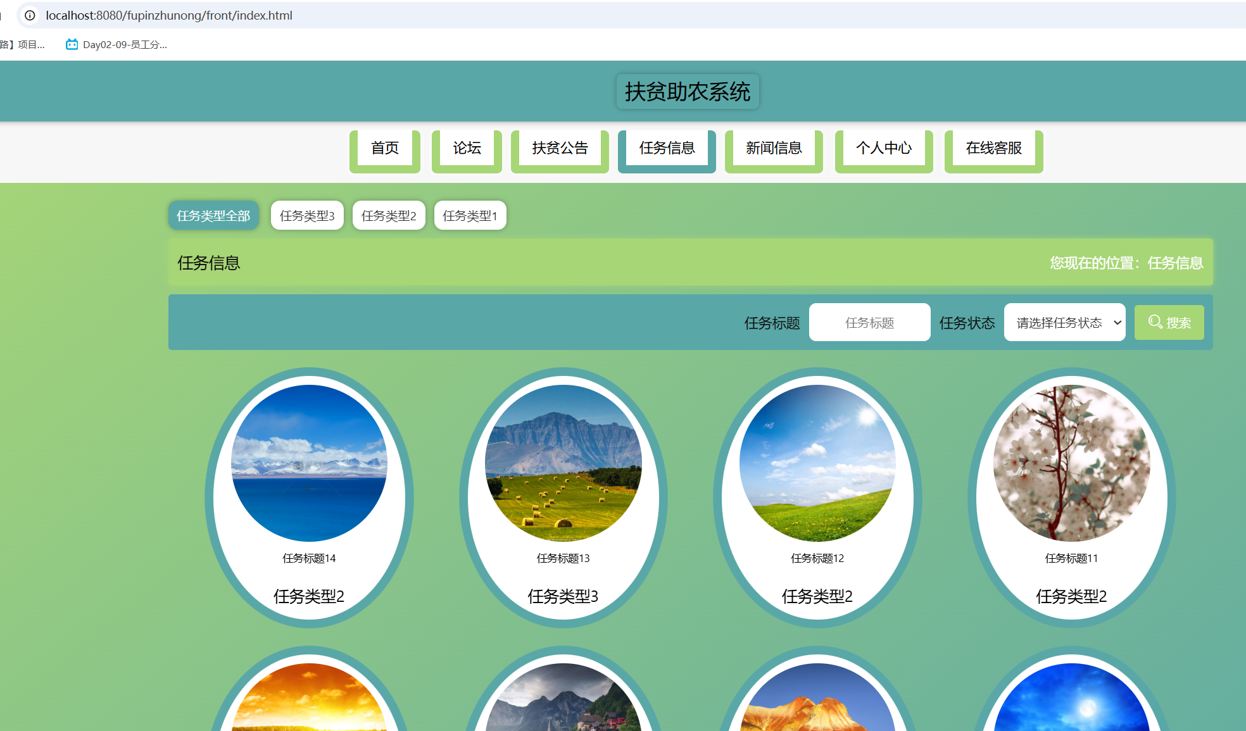Open 在线客服 chat page
This screenshot has width=1246, height=731.
coord(993,148)
